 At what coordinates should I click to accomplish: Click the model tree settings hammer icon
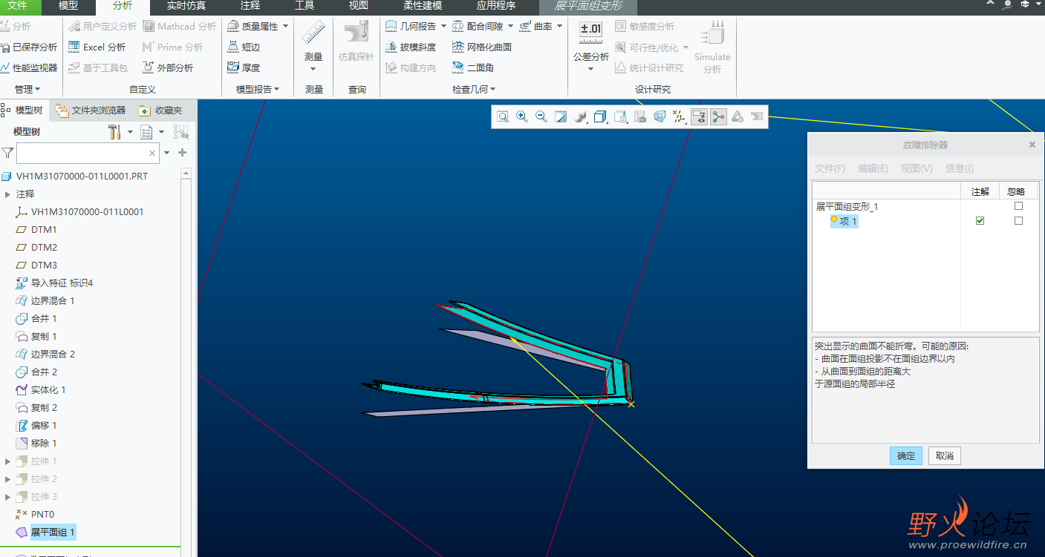click(114, 132)
